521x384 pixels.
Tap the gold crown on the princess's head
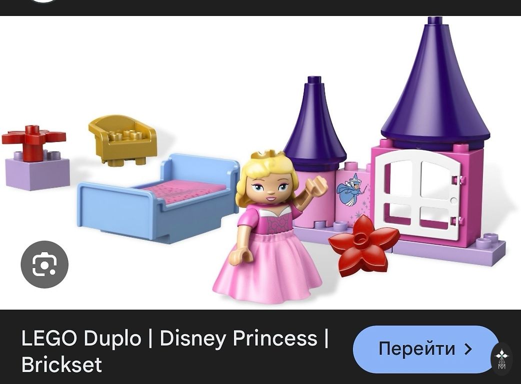pos(267,155)
